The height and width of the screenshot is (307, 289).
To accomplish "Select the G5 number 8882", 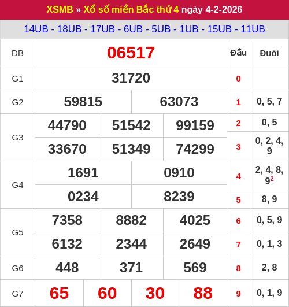I will (131, 220).
